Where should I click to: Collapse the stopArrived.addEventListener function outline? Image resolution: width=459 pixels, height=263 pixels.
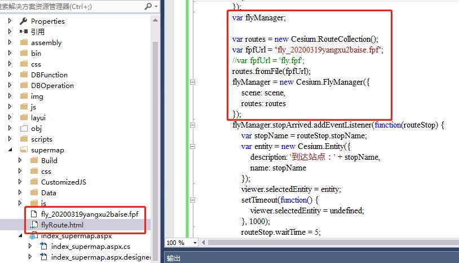coord(193,125)
